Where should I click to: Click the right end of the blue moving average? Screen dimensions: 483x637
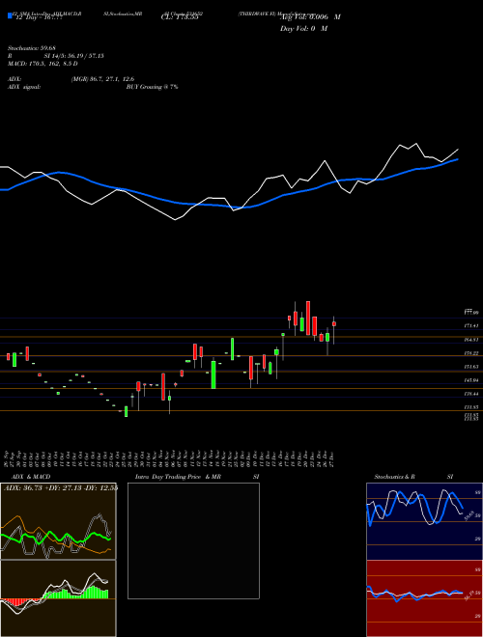(457, 159)
